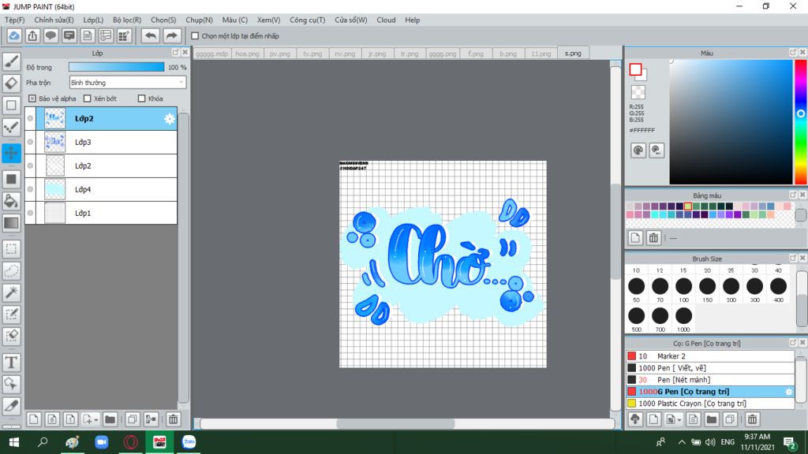Click the Lớp4 layer thumbnail

coord(54,189)
